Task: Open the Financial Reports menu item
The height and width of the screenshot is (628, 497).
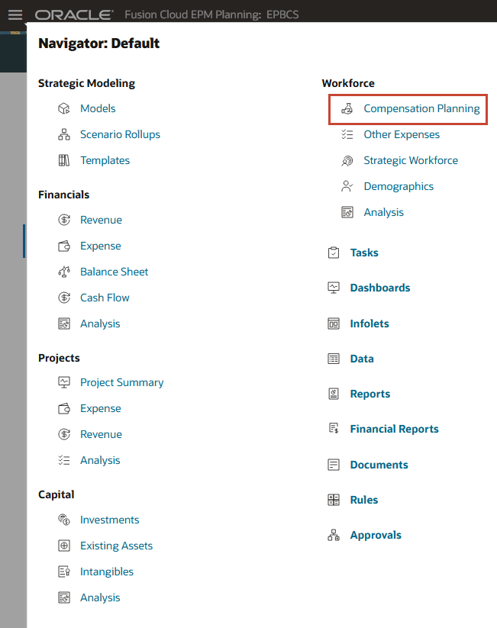Action: [x=395, y=429]
